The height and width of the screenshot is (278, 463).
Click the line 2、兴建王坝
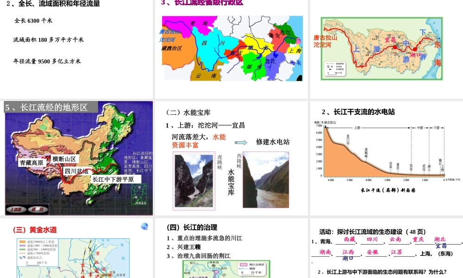(x=184, y=247)
